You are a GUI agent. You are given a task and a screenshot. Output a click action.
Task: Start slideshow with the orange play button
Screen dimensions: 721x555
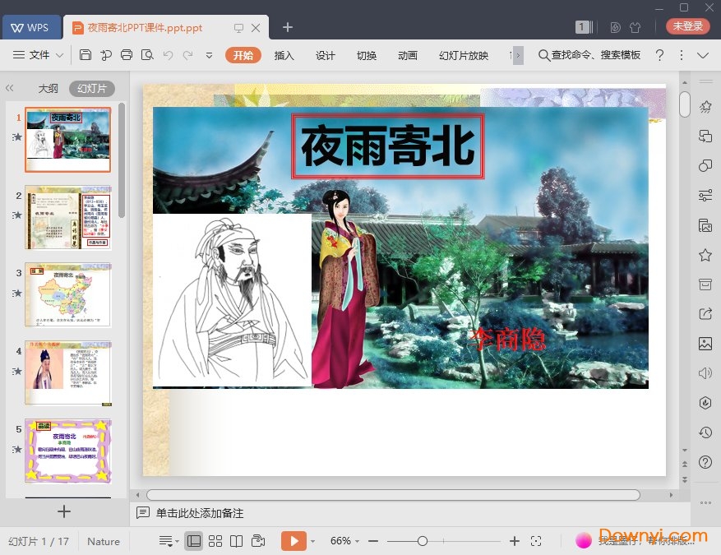[x=293, y=541]
